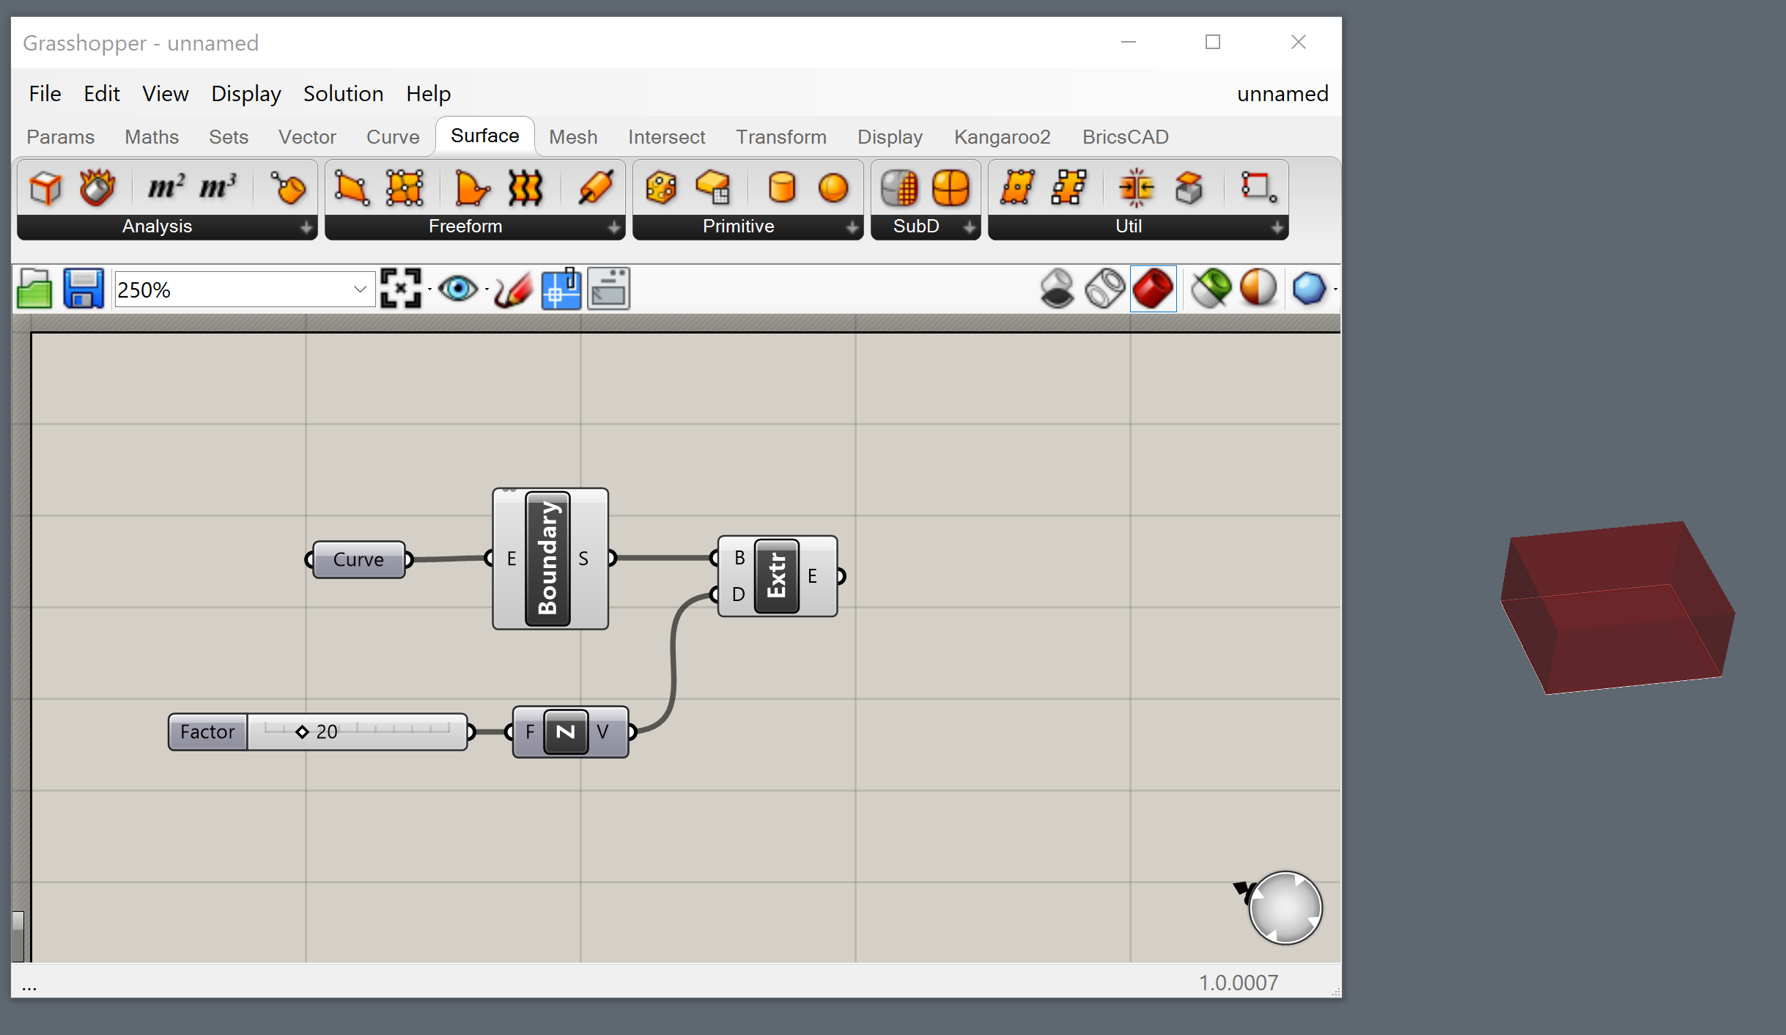This screenshot has height=1035, width=1786.
Task: Switch to the Kangaroo2 tab
Action: 1002,137
